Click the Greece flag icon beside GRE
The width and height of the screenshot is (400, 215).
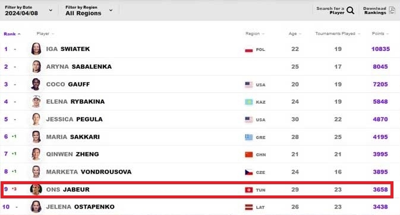(248, 137)
